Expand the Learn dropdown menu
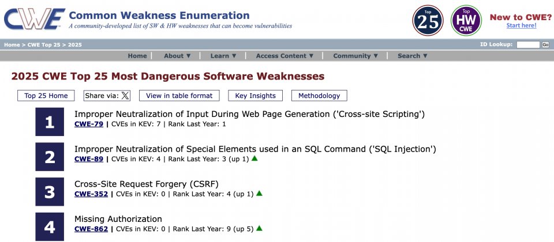 pyautogui.click(x=223, y=56)
